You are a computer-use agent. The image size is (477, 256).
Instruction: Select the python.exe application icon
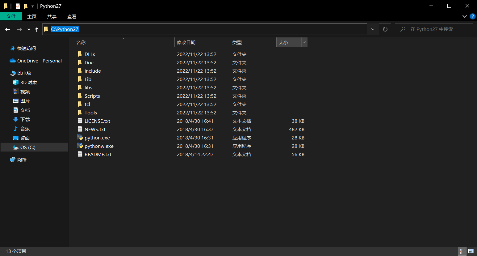click(x=80, y=138)
